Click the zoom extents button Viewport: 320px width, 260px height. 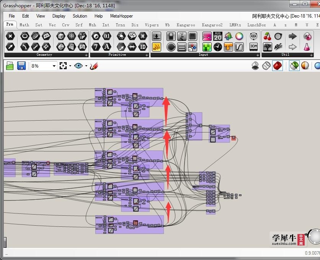click(63, 66)
